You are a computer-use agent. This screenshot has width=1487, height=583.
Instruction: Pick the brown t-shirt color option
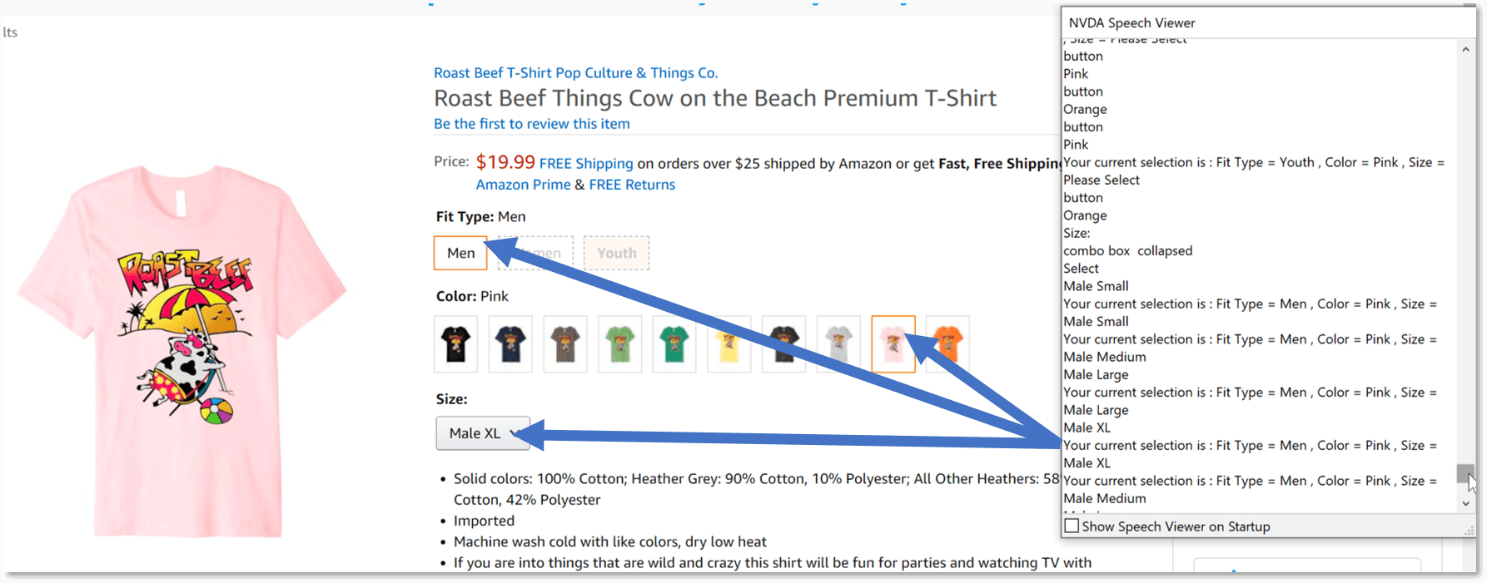565,343
